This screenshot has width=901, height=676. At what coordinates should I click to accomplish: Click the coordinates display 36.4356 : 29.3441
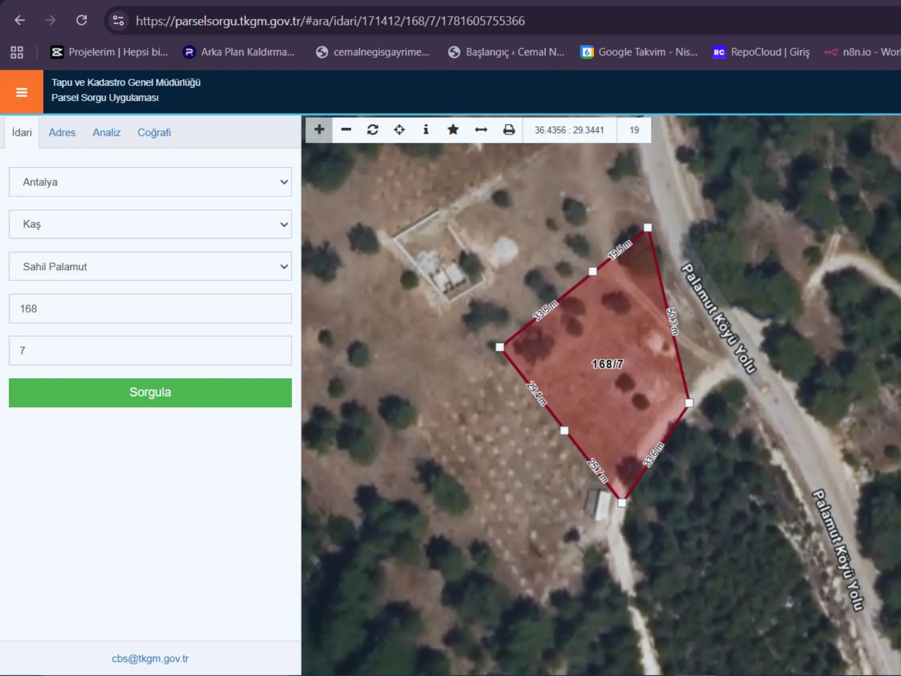[x=569, y=130]
